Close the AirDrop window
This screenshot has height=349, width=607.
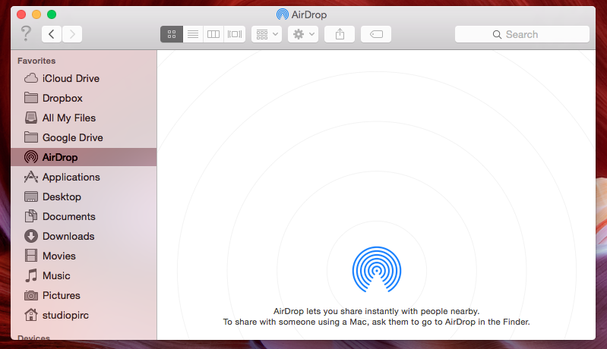pyautogui.click(x=21, y=14)
